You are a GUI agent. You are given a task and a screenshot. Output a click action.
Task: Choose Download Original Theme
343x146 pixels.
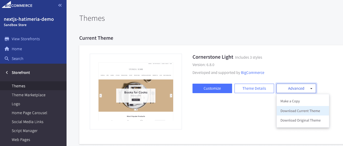(300, 120)
